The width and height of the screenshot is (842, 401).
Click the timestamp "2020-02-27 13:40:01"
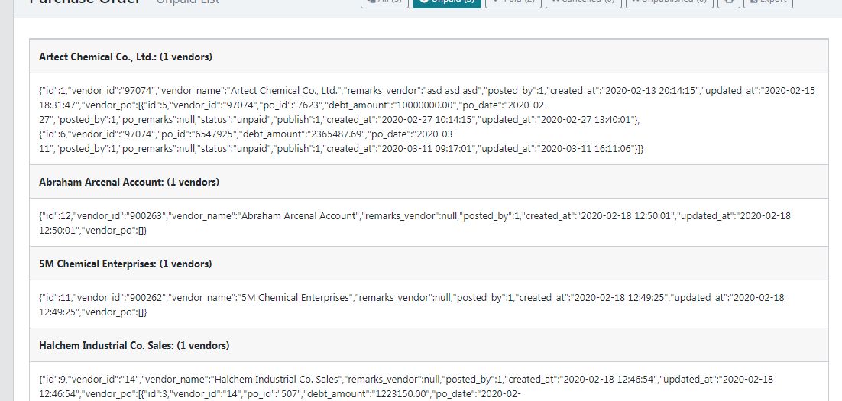pos(586,120)
